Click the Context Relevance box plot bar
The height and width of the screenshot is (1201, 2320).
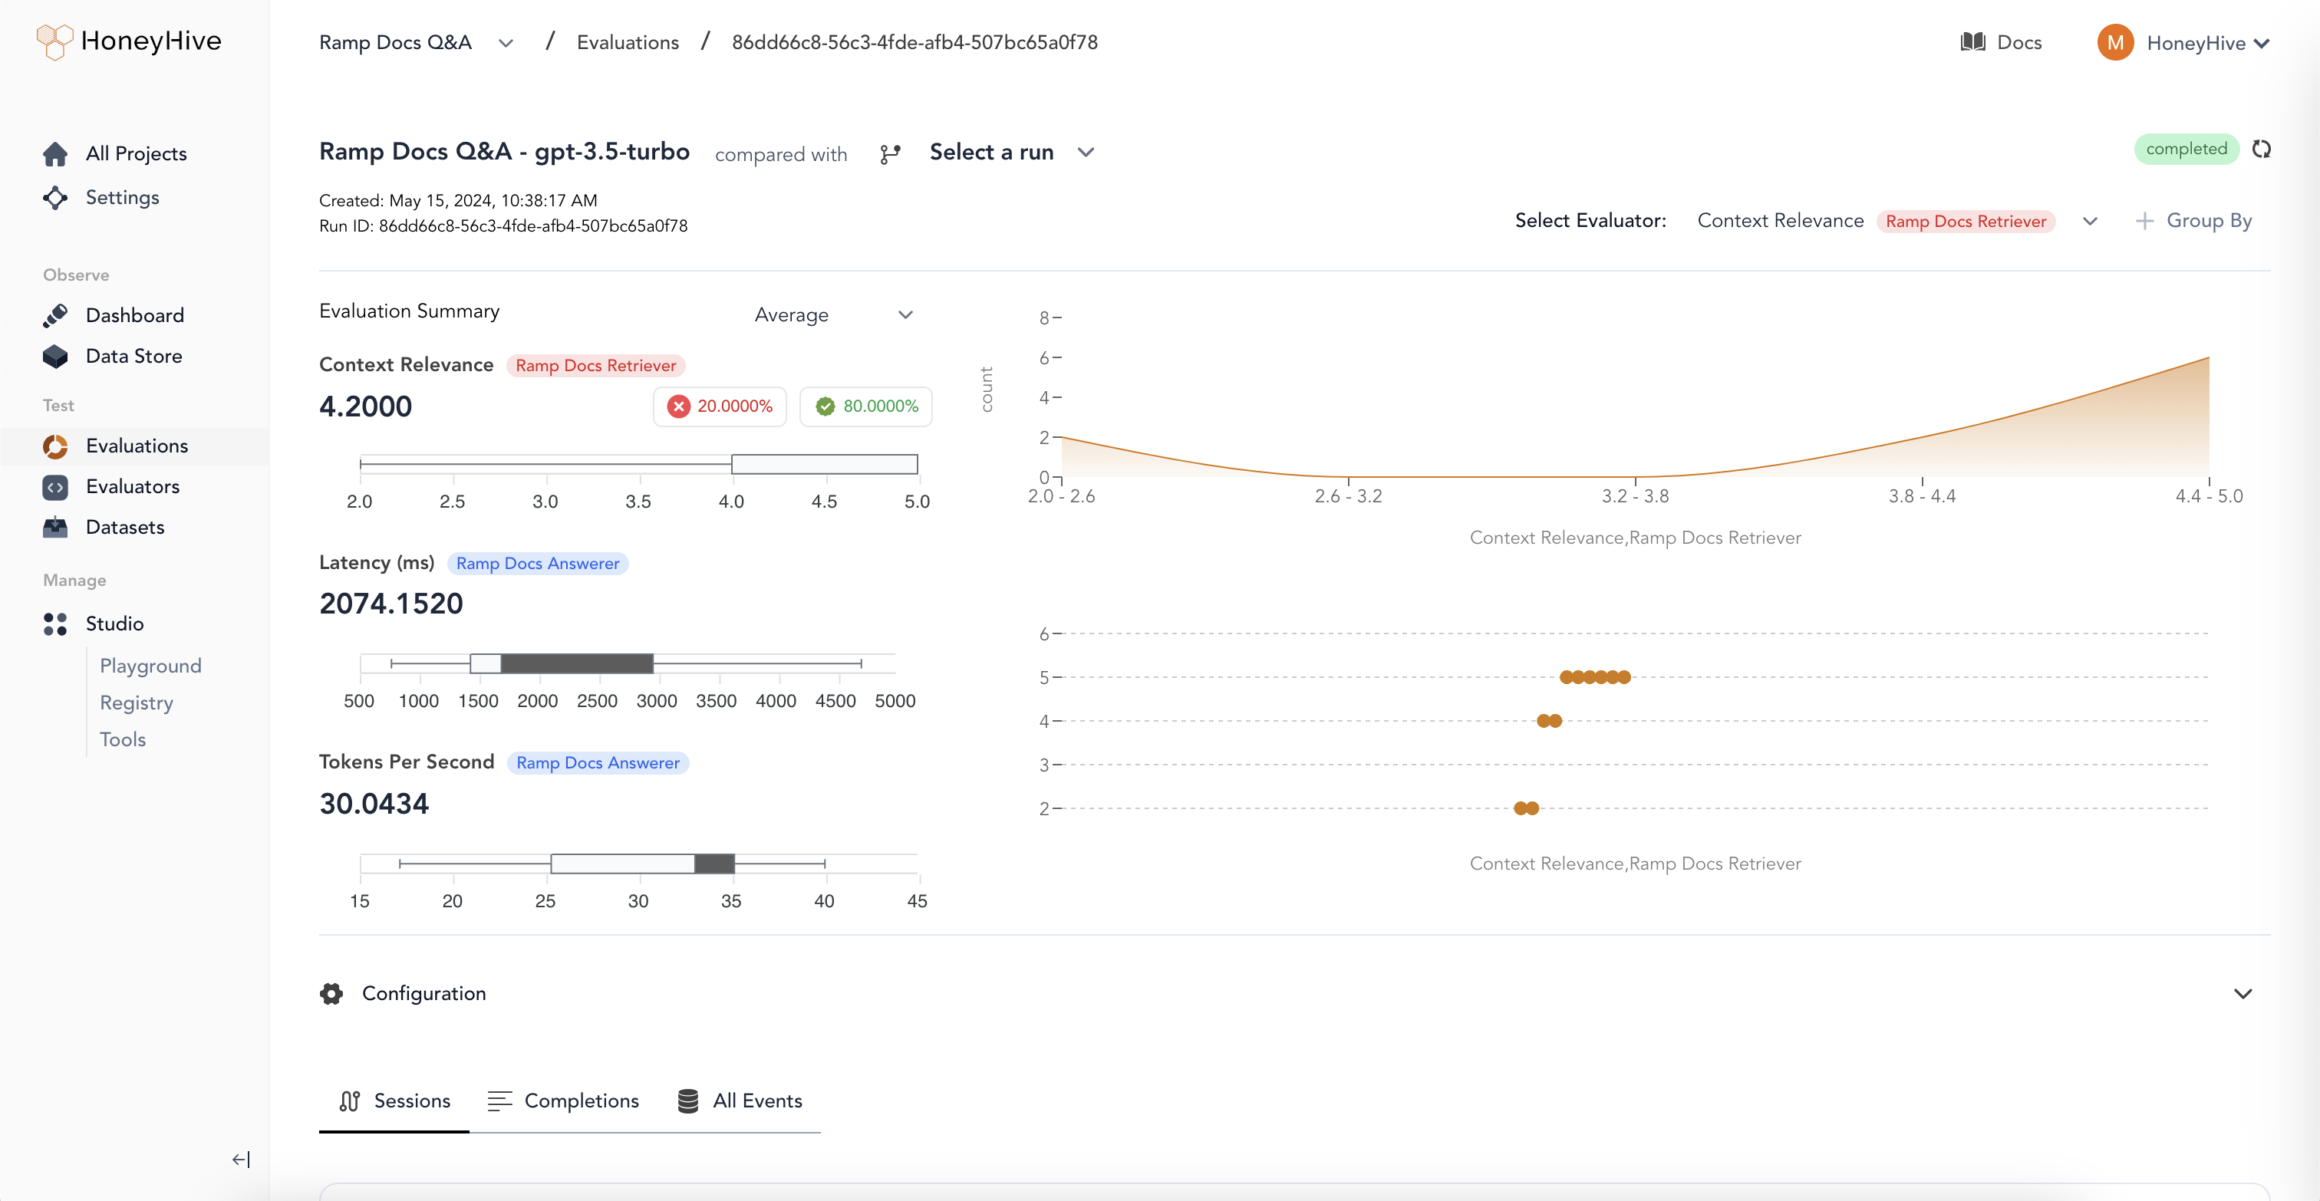coord(824,465)
